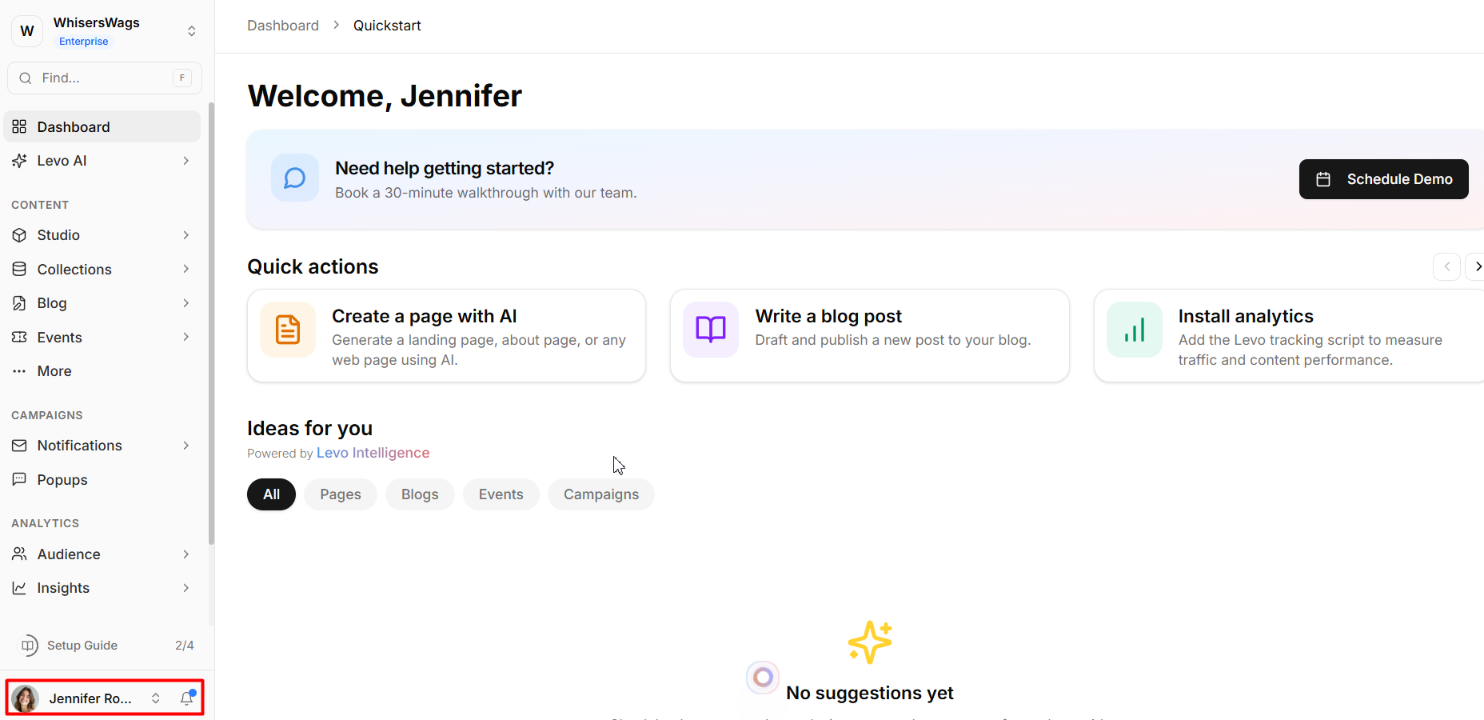Click the sidebar vertical scrollbar
Viewport: 1484px width, 720px height.
click(x=211, y=320)
